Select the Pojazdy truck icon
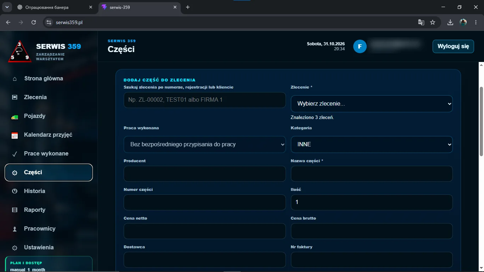484x272 pixels. (15, 116)
